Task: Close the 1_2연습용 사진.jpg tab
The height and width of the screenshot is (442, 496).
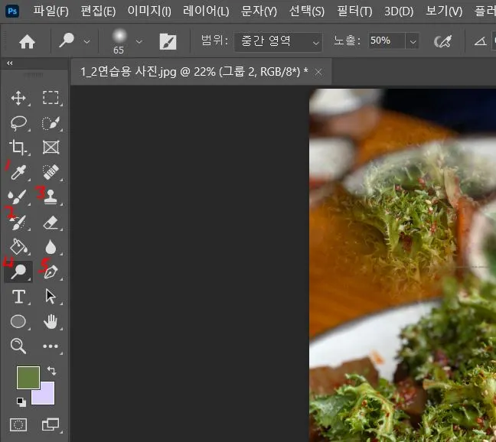Action: [318, 73]
